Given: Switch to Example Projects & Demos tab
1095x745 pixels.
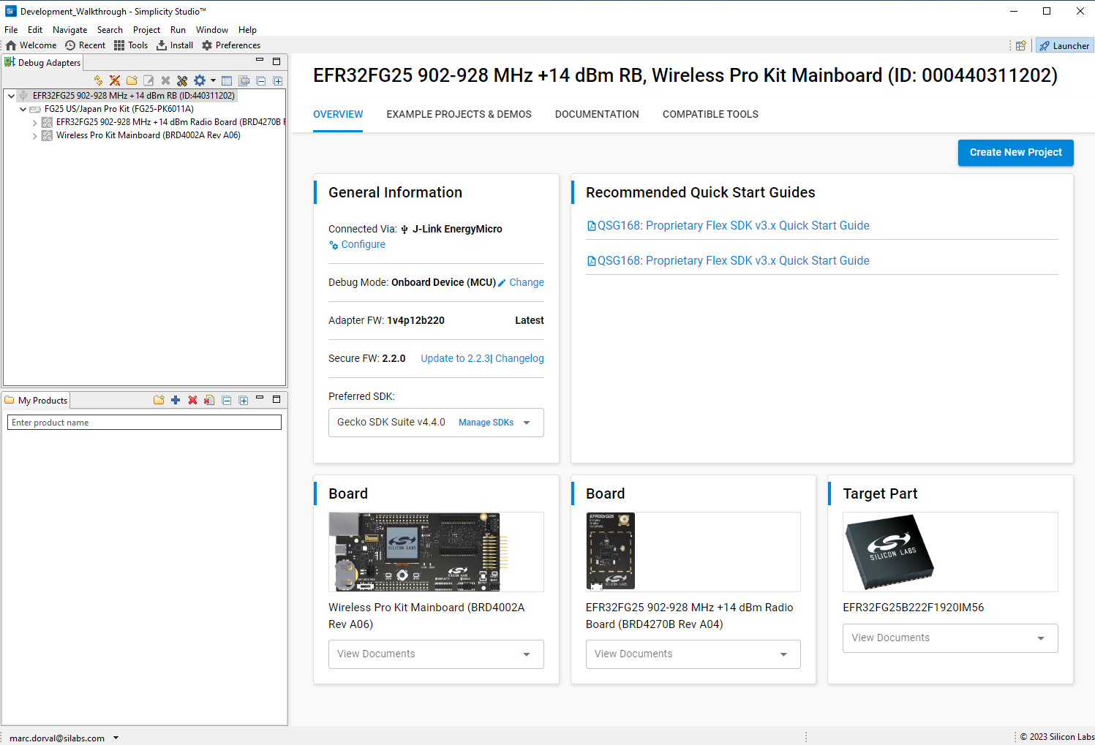Looking at the screenshot, I should pos(459,114).
